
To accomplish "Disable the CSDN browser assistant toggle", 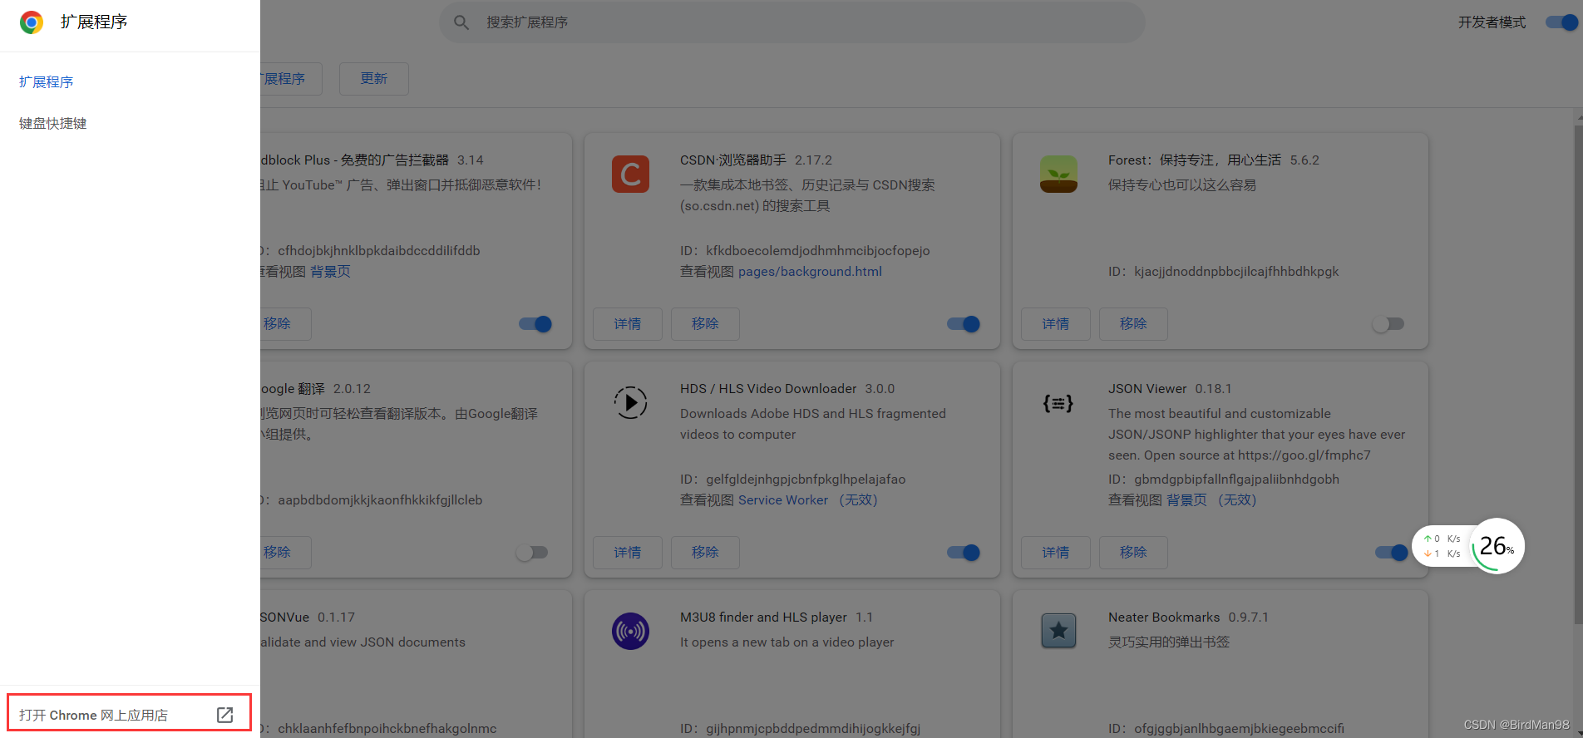I will [964, 324].
